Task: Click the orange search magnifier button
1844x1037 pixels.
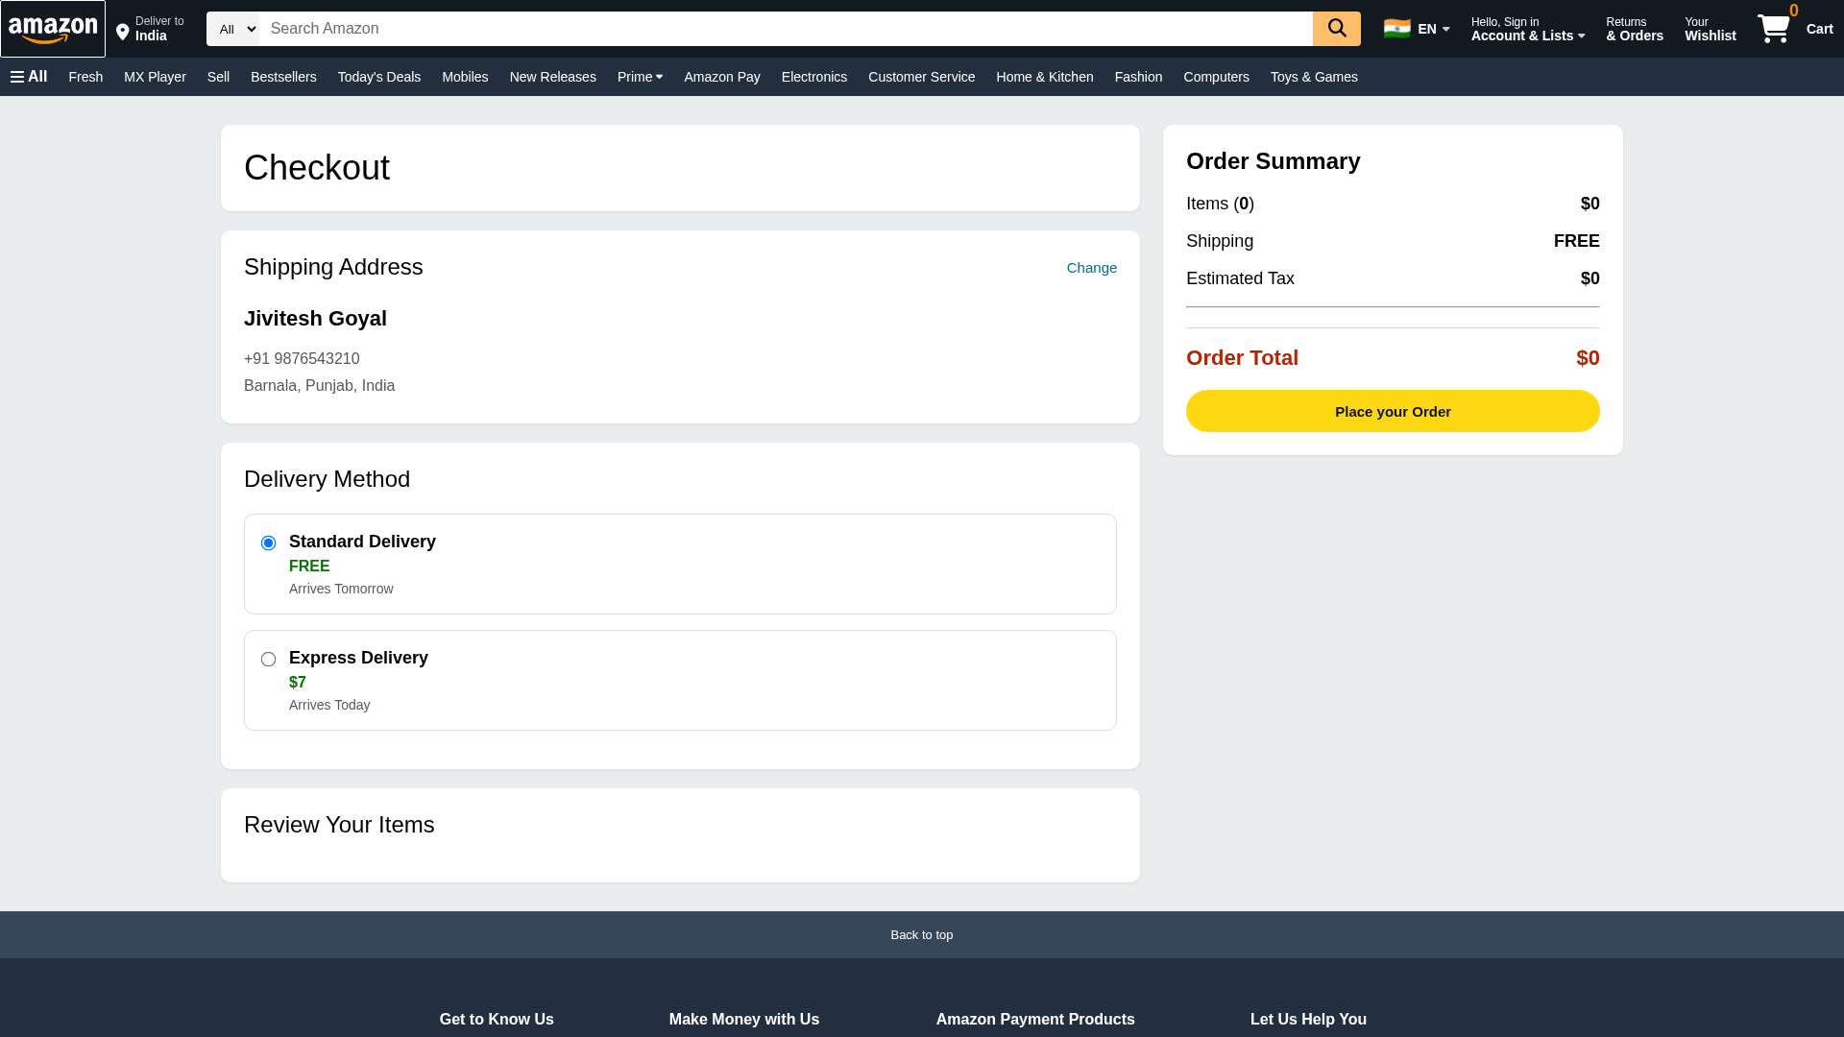Action: click(1336, 29)
